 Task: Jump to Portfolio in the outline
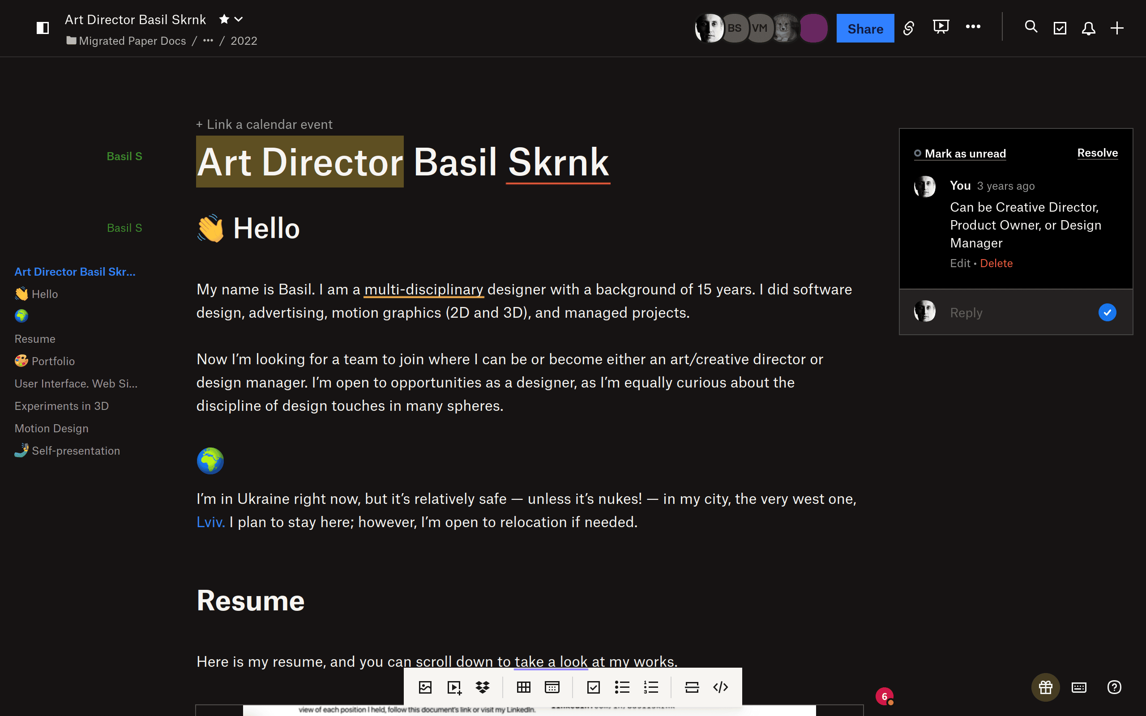click(x=52, y=361)
